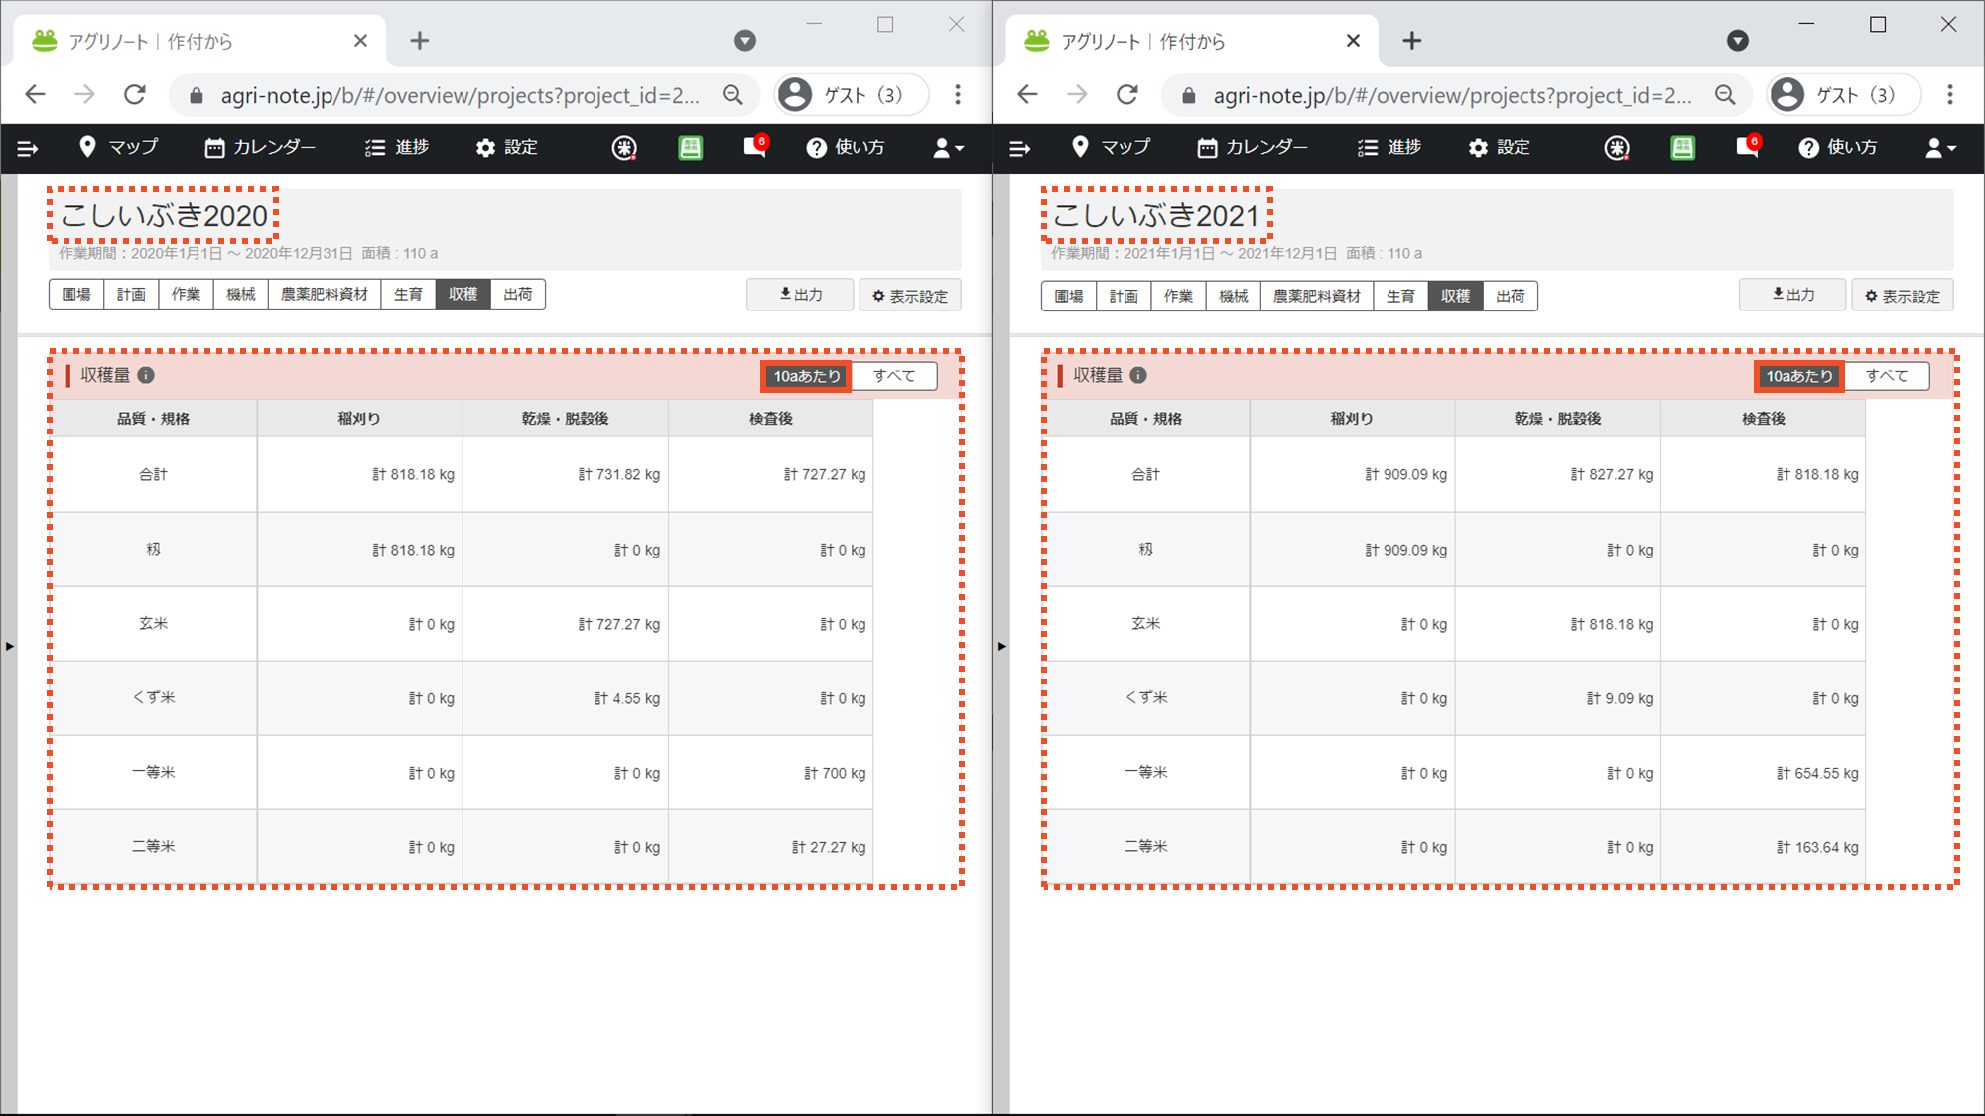Click the address bar in left browser window
Image resolution: width=1985 pixels, height=1116 pixels.
click(457, 95)
